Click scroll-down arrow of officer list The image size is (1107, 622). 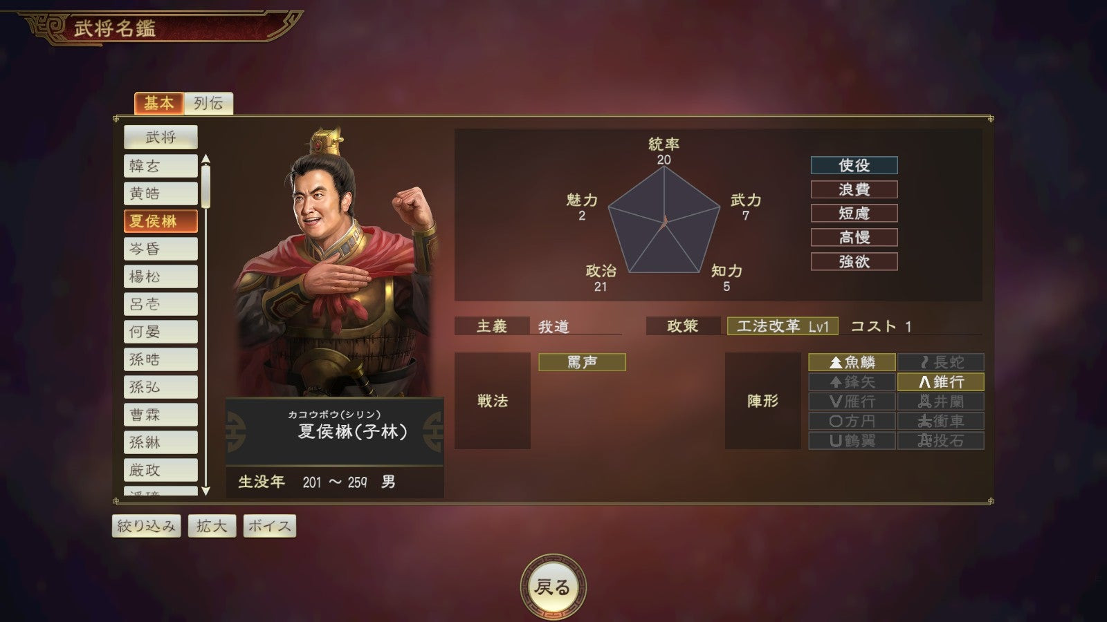pyautogui.click(x=205, y=491)
